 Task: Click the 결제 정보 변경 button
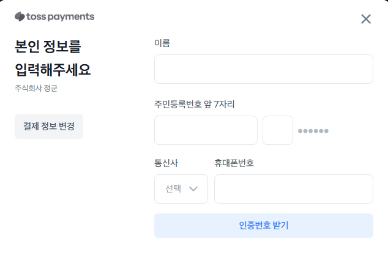coord(49,127)
